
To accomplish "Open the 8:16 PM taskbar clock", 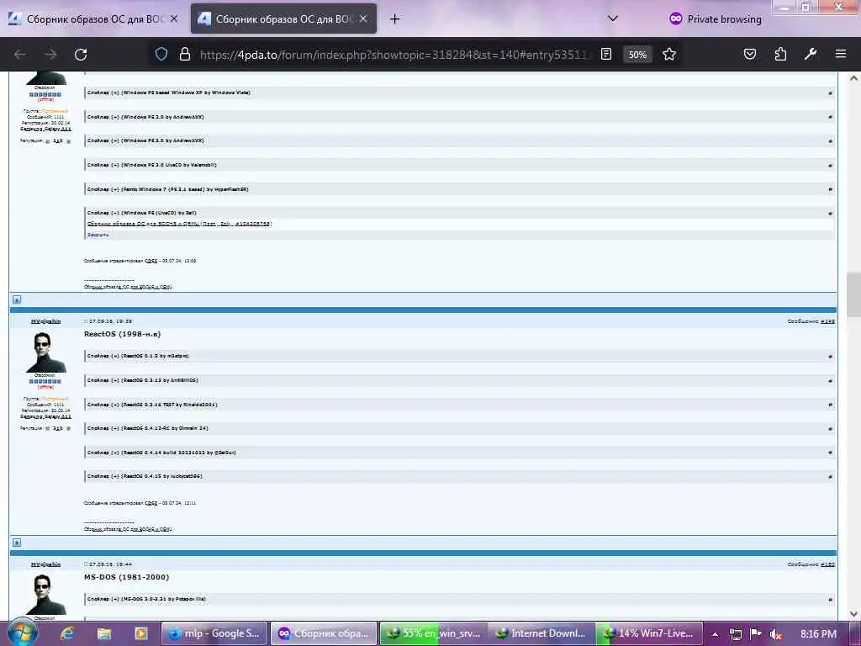I will (818, 634).
